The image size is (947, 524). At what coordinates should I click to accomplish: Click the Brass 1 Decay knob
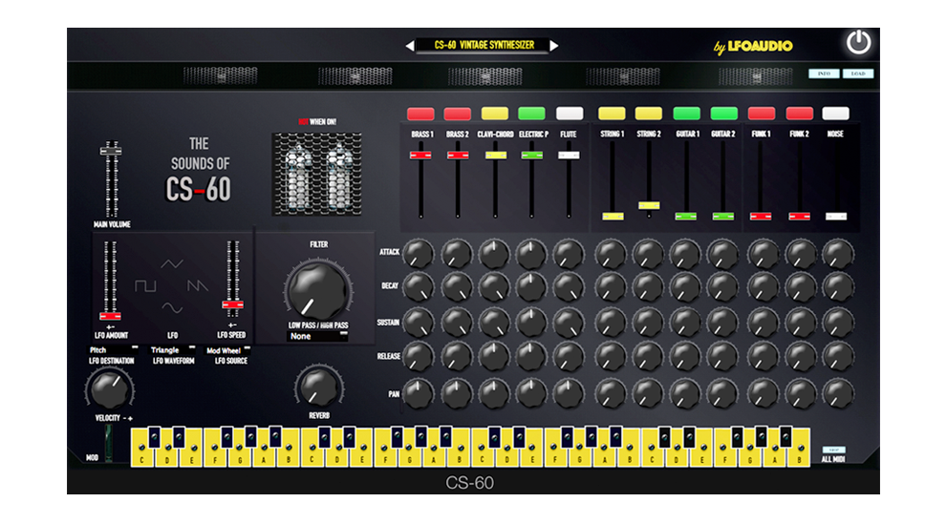pyautogui.click(x=418, y=287)
